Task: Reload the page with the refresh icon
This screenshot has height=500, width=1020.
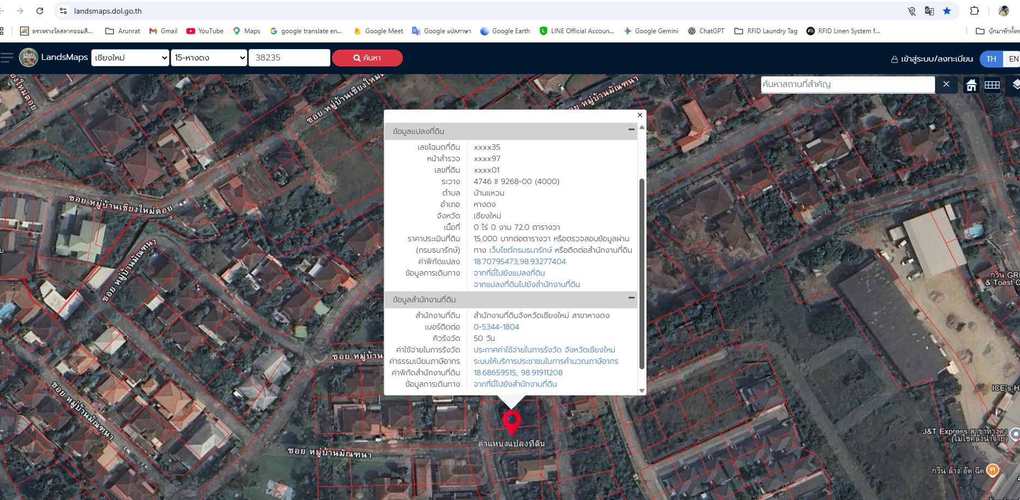Action: (x=40, y=11)
